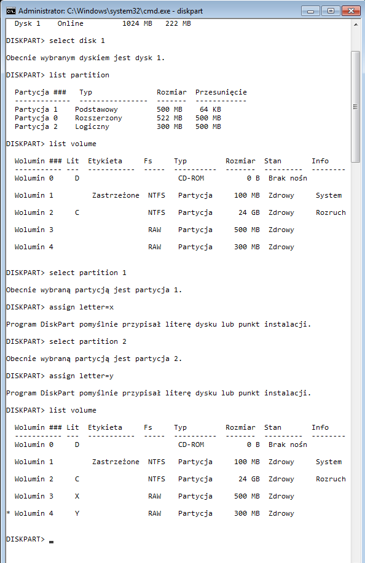Click the starred Wolumin 4 row with letter Y
Viewport: 365px width, 563px height.
pyautogui.click(x=150, y=513)
